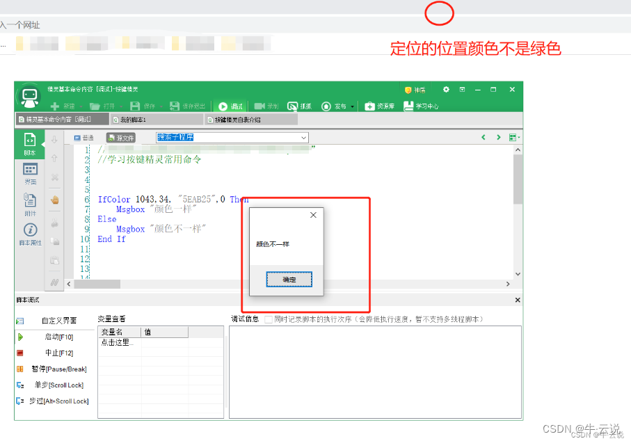
Task: Click the 保存 (Save) disk icon
Action: [135, 106]
